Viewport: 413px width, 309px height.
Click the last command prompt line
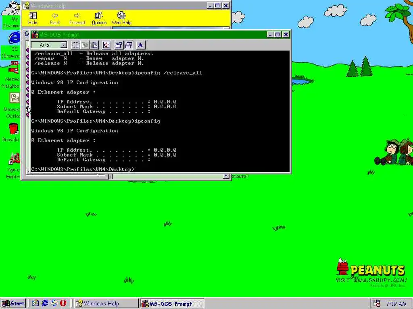click(83, 169)
